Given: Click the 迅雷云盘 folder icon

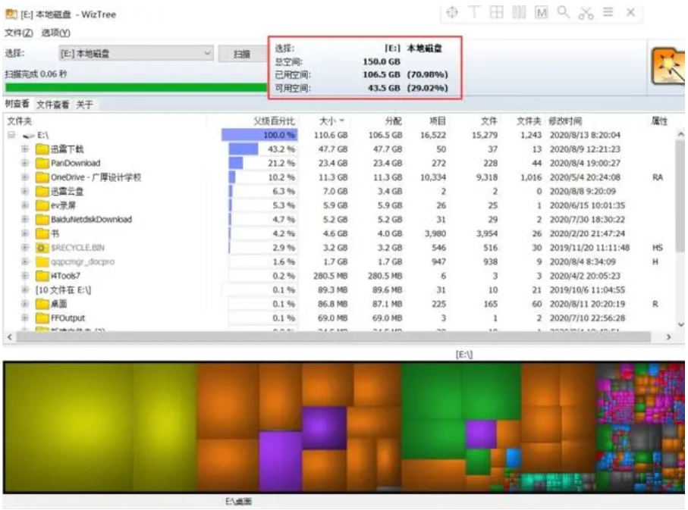Looking at the screenshot, I should [x=42, y=191].
